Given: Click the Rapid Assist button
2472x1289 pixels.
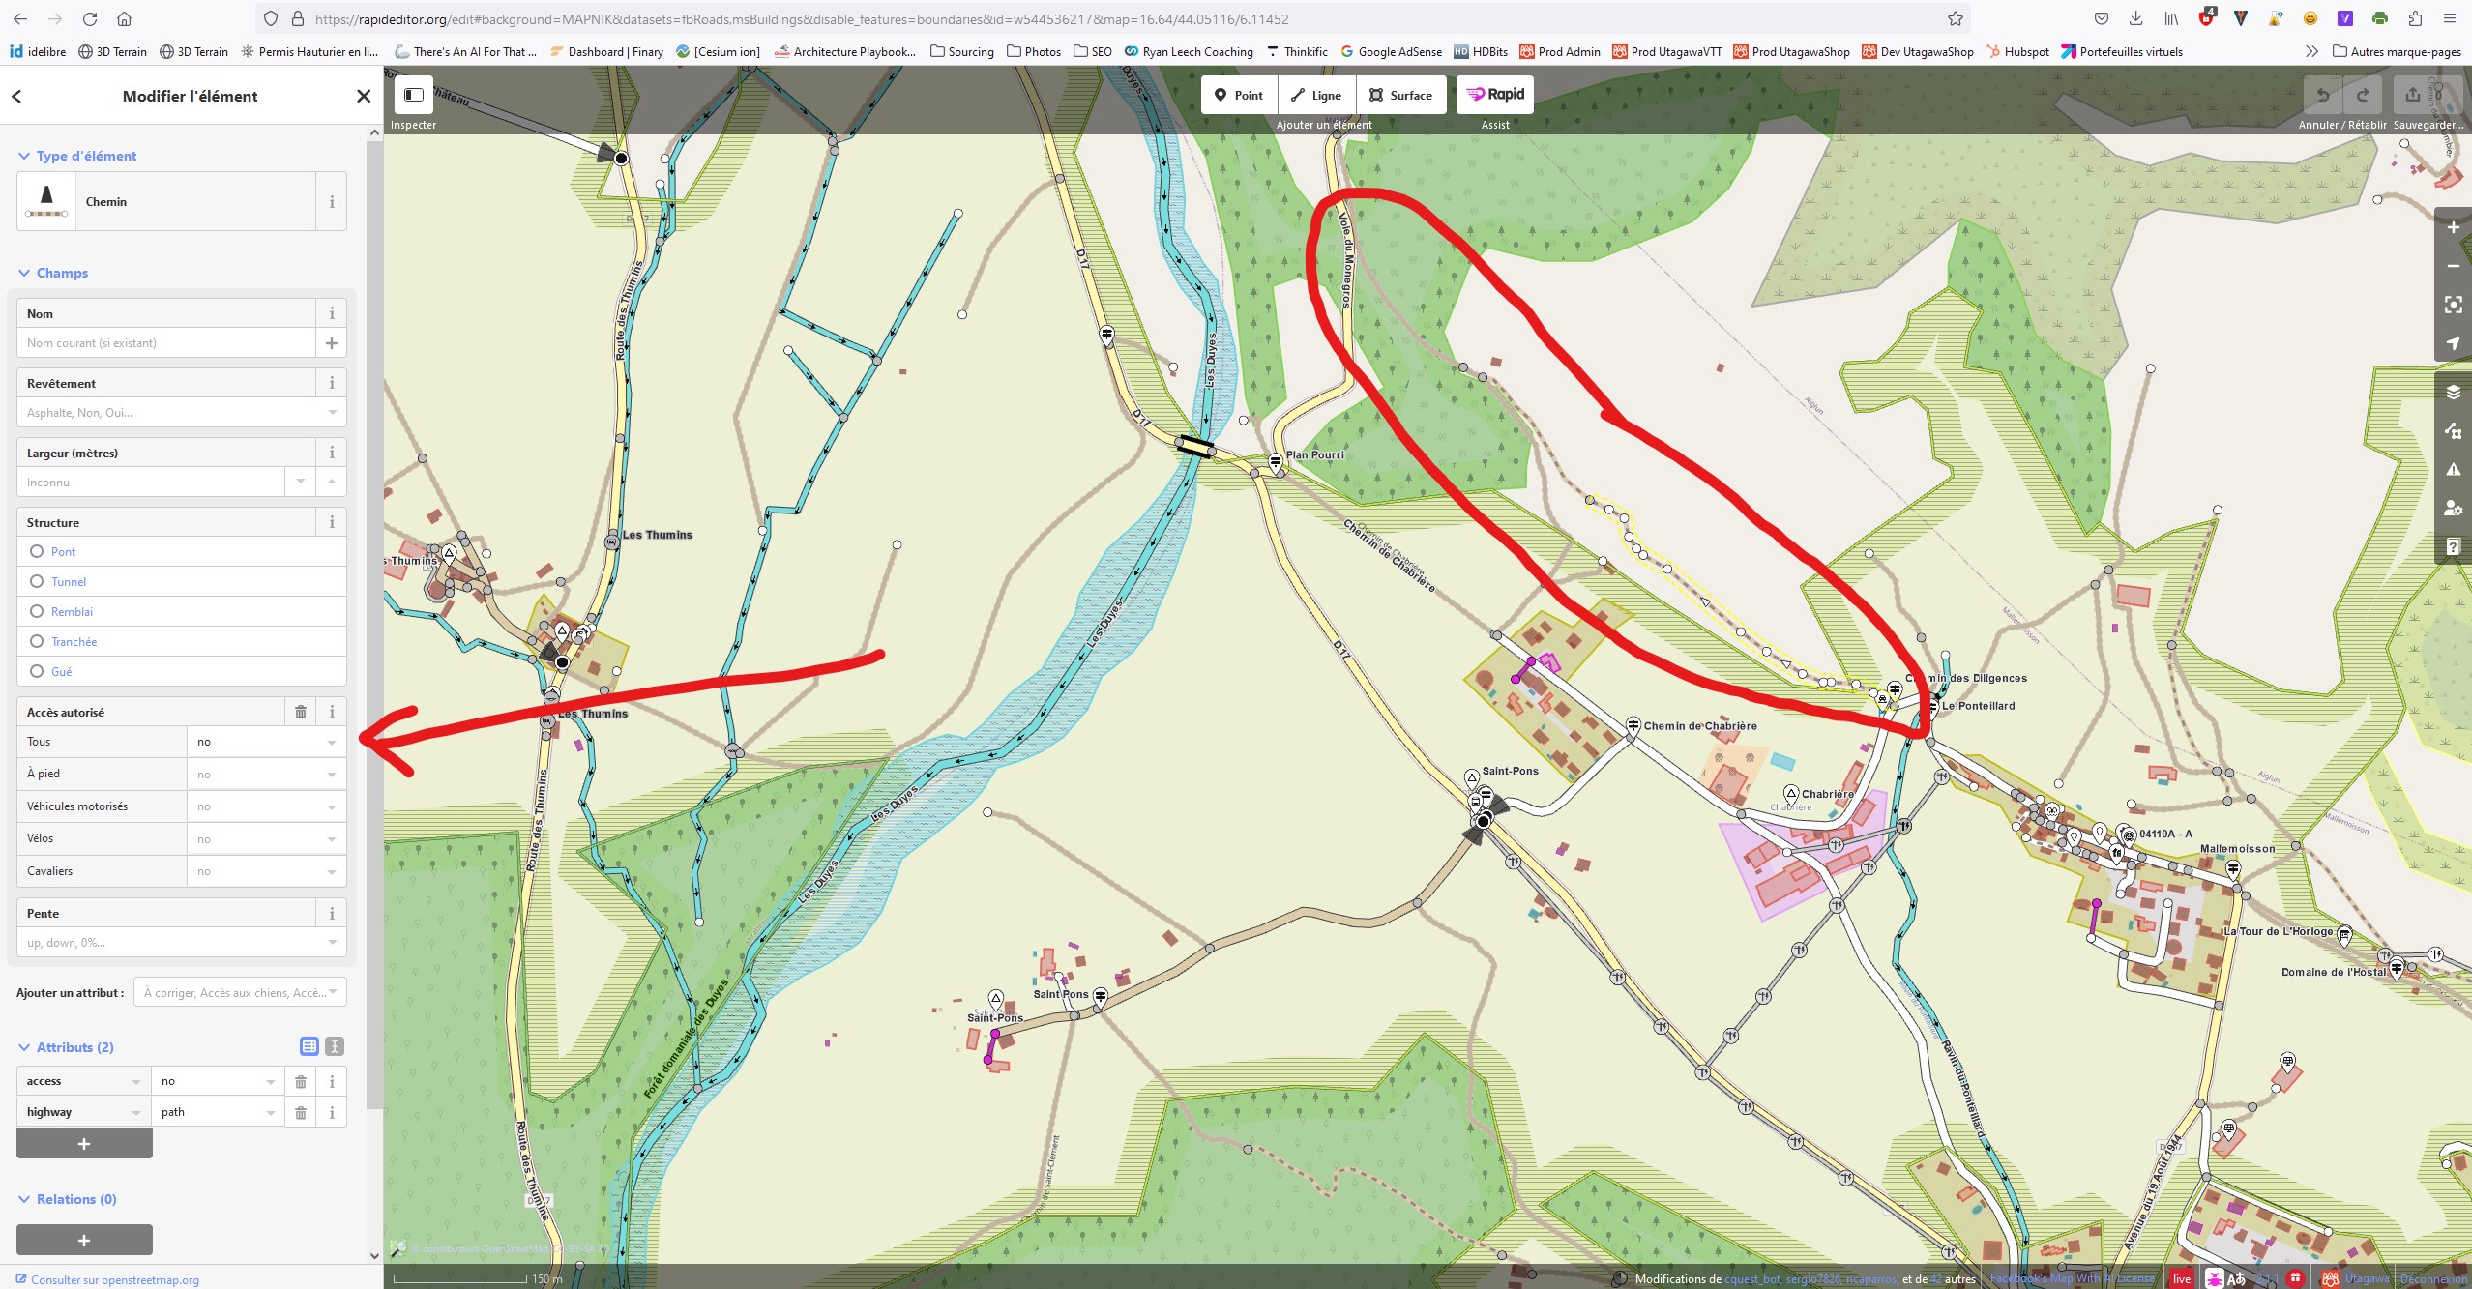Looking at the screenshot, I should coord(1494,95).
